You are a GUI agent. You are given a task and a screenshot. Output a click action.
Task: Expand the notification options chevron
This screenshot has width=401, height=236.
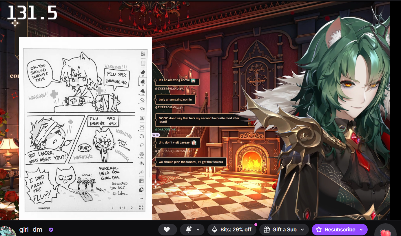198,230
